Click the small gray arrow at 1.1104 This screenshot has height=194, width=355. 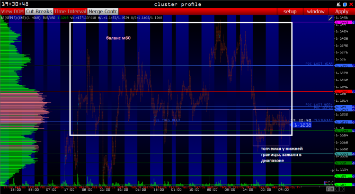pyautogui.click(x=332, y=171)
